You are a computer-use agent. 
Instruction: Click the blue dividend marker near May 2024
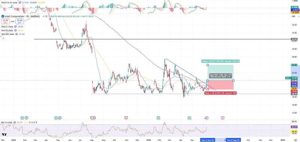tap(60, 118)
